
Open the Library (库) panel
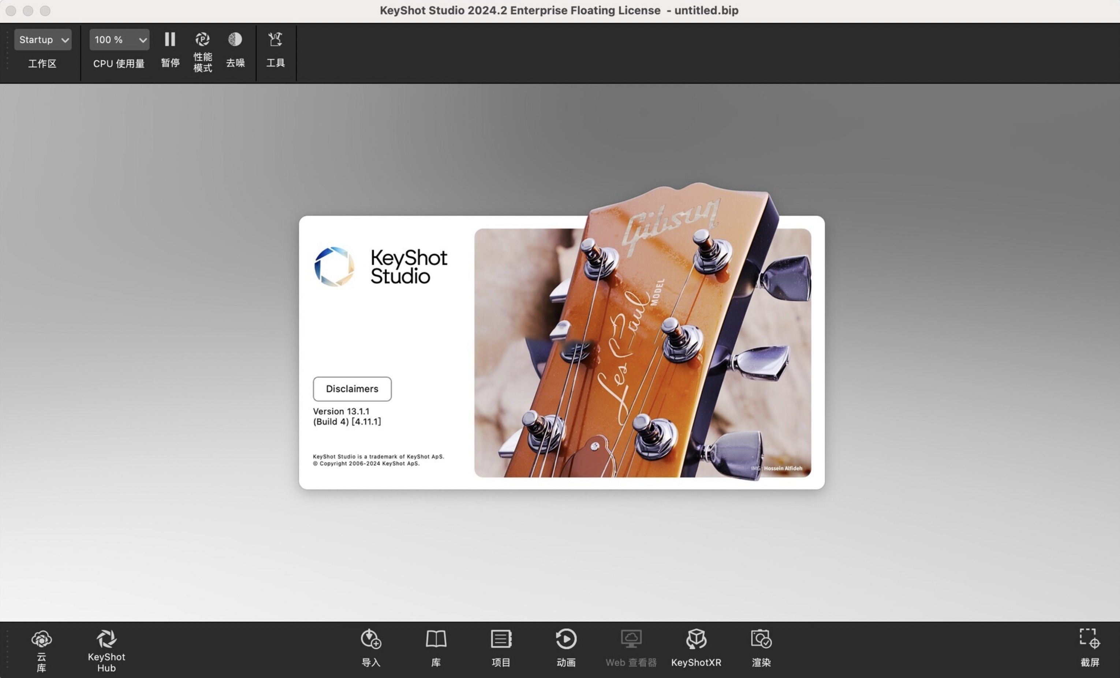(436, 639)
